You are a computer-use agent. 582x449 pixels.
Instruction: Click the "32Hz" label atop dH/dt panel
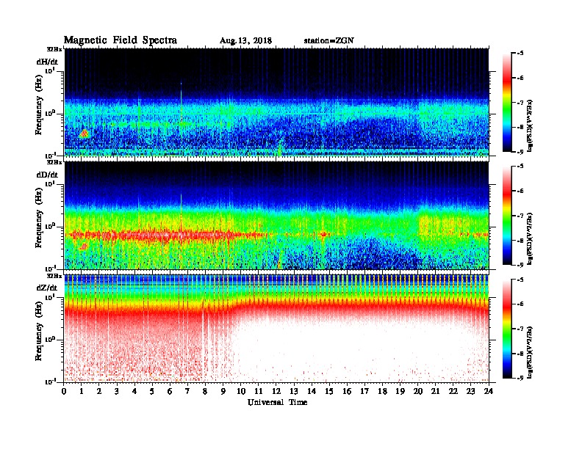click(x=54, y=49)
